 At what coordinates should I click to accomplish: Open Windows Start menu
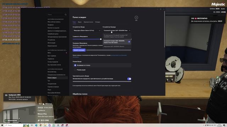pos(2,125)
